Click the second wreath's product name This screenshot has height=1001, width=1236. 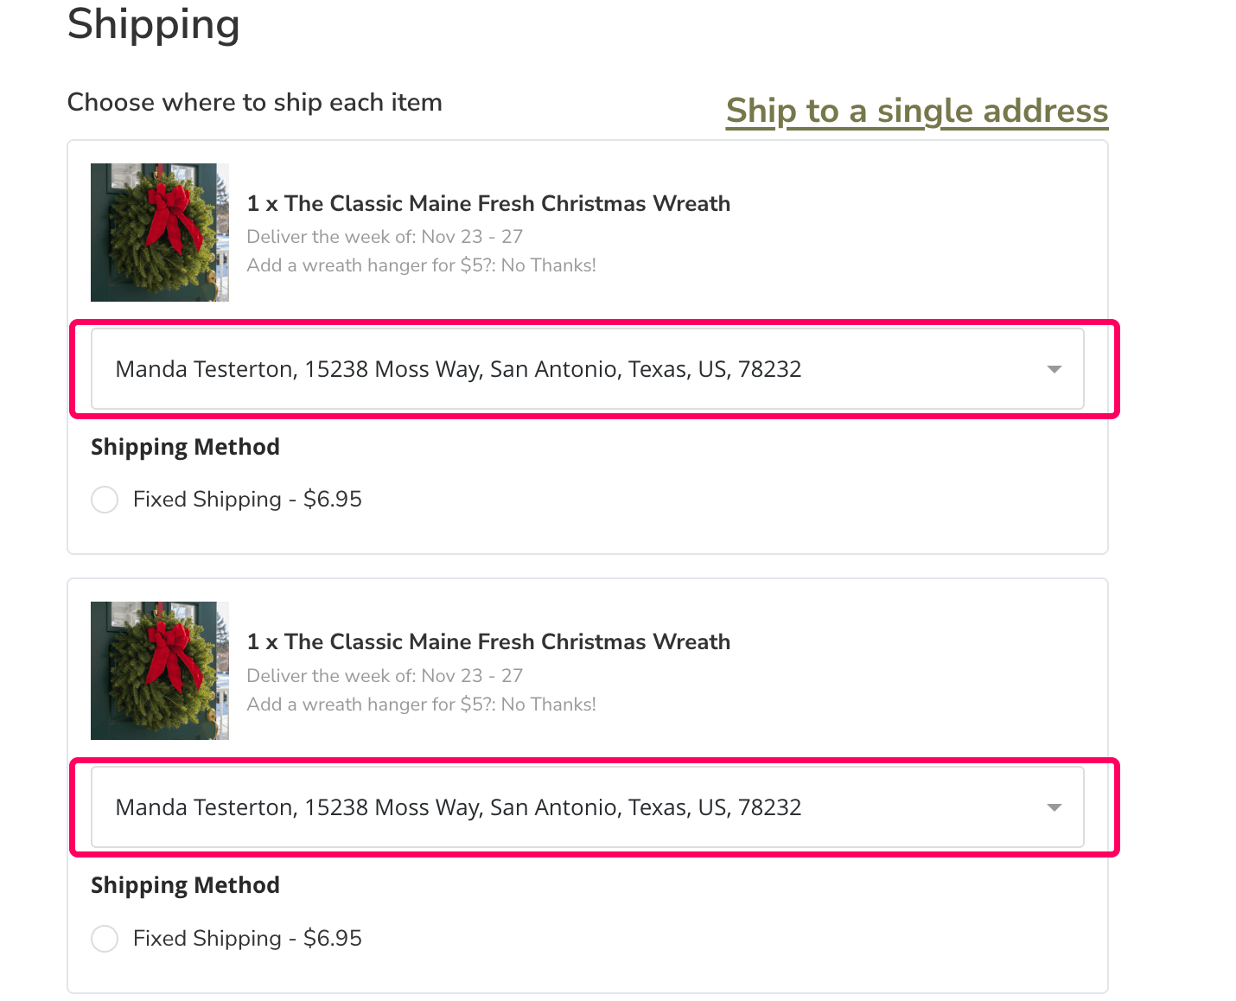488,641
